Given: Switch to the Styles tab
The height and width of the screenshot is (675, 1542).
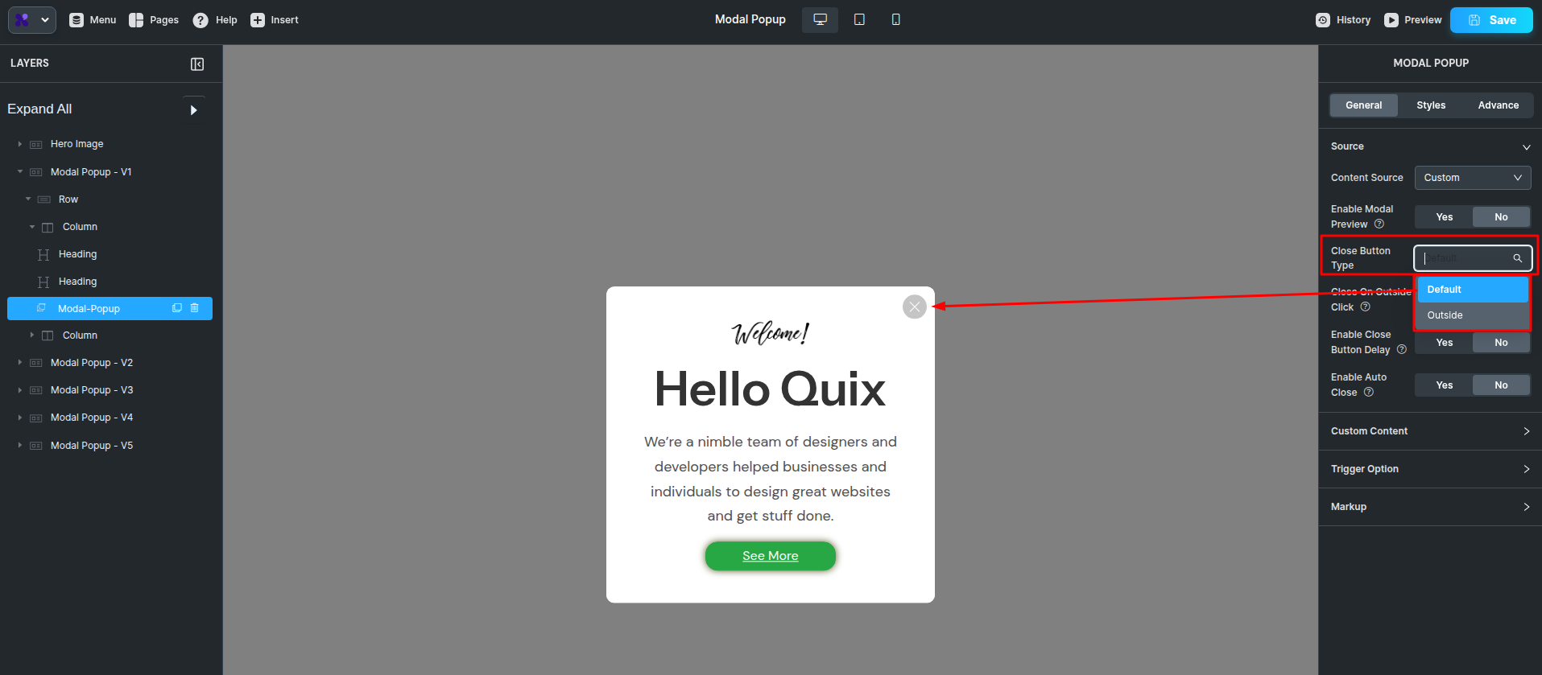Looking at the screenshot, I should tap(1431, 105).
